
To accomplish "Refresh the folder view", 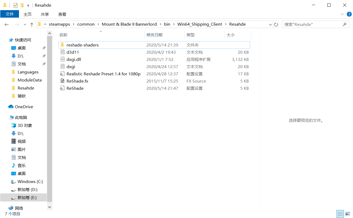I will pyautogui.click(x=276, y=24).
